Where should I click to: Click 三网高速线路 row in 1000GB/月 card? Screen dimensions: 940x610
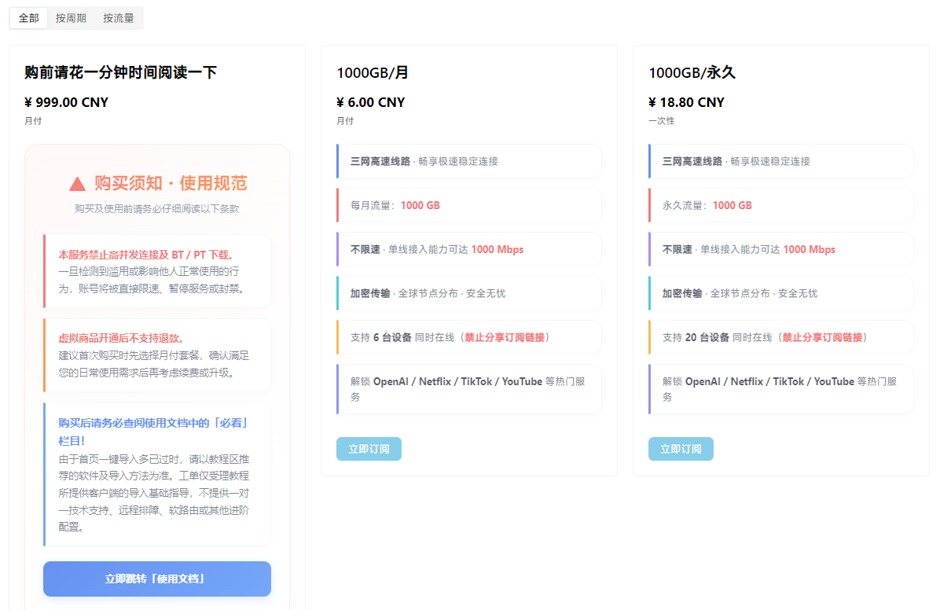click(x=468, y=161)
